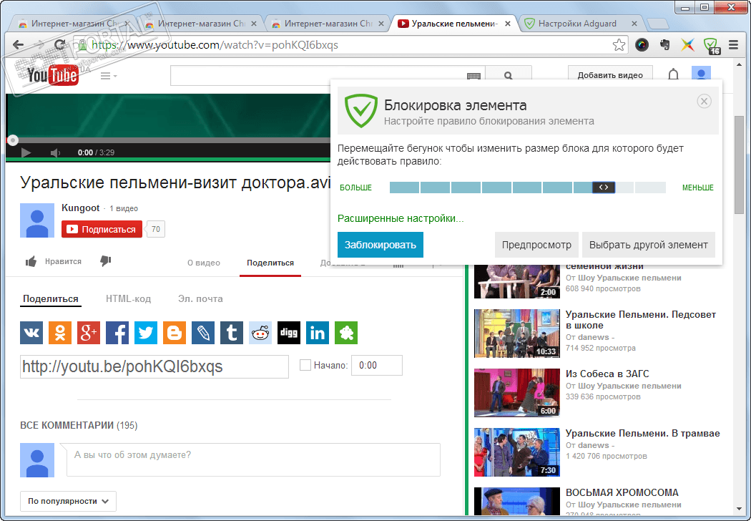Mute the video volume
The width and height of the screenshot is (751, 521).
[56, 152]
